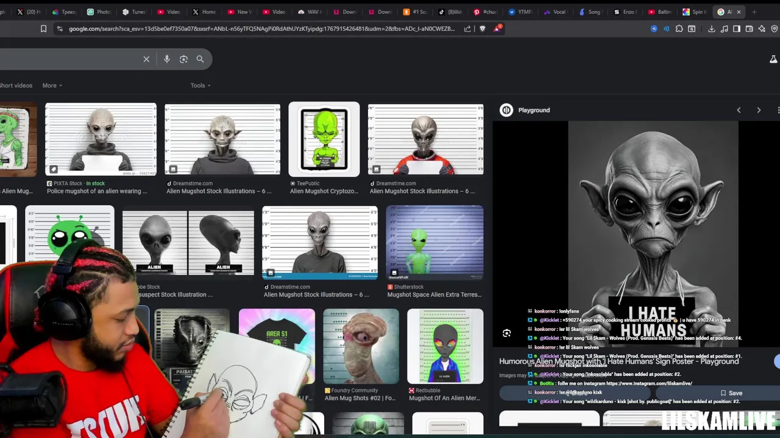The height and width of the screenshot is (438, 780).
Task: Open Google Lens image search icon
Action: click(183, 59)
